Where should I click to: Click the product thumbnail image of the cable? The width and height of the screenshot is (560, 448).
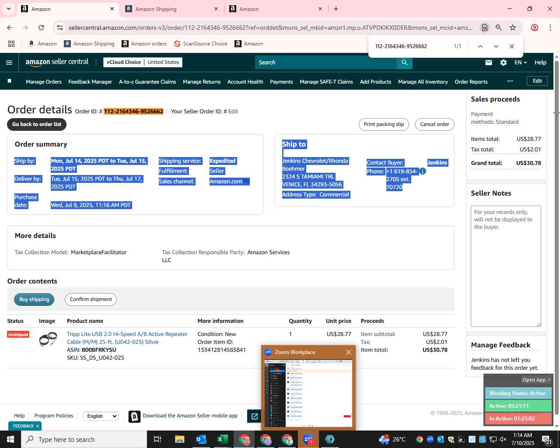[48, 339]
